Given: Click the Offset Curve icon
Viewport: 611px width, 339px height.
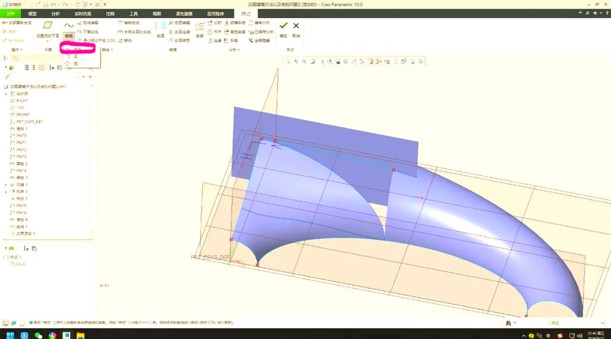Looking at the screenshot, I should (120, 23).
